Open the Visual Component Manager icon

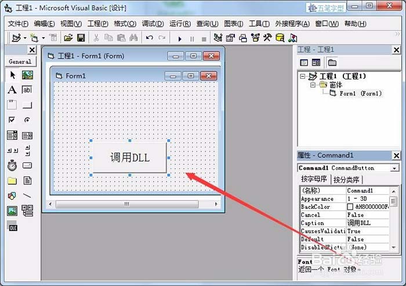pyautogui.click(x=292, y=38)
